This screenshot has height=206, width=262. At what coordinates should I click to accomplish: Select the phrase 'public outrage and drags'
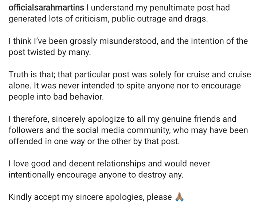pos(159,19)
